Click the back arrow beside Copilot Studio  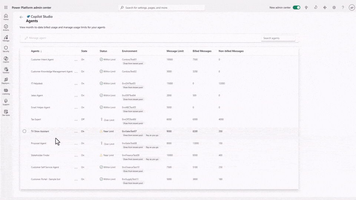21,17
